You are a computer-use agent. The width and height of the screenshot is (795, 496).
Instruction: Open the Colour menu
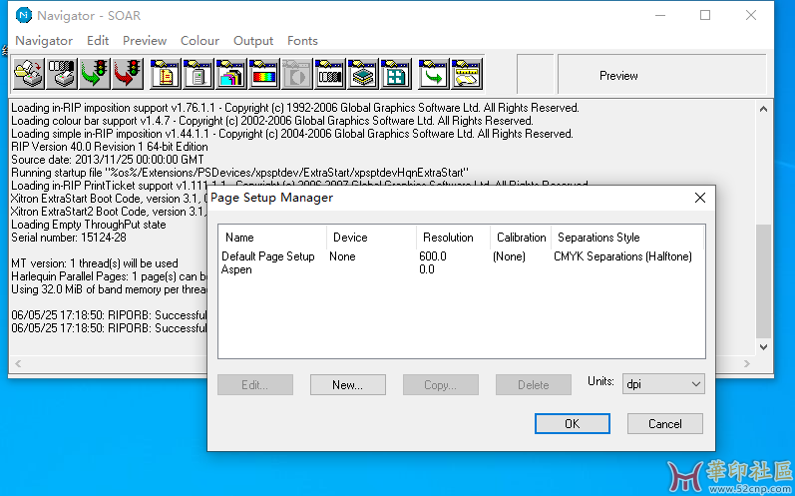click(199, 41)
